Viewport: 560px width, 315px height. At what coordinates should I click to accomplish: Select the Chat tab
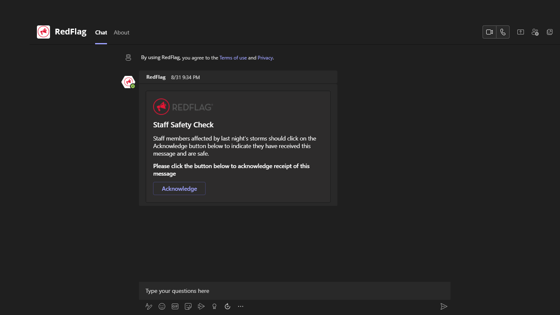pyautogui.click(x=101, y=32)
